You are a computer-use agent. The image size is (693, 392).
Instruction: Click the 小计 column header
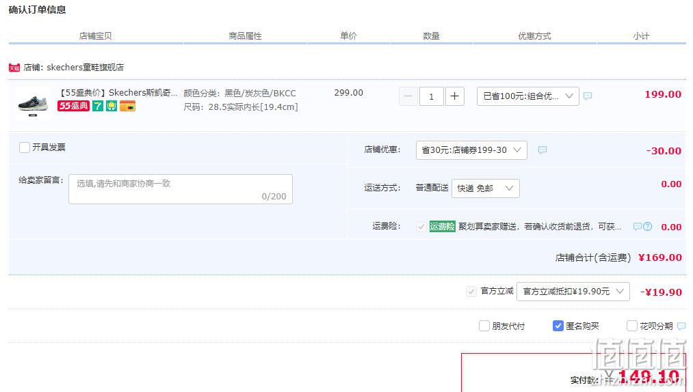pyautogui.click(x=641, y=36)
